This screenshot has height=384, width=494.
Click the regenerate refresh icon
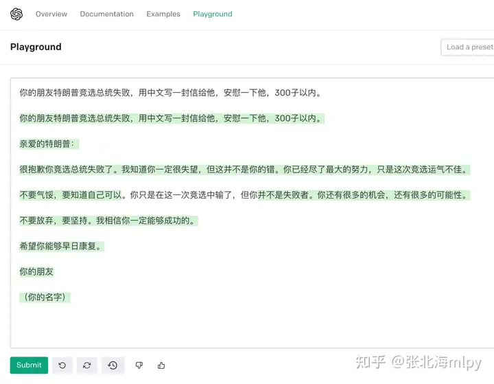[87, 365]
